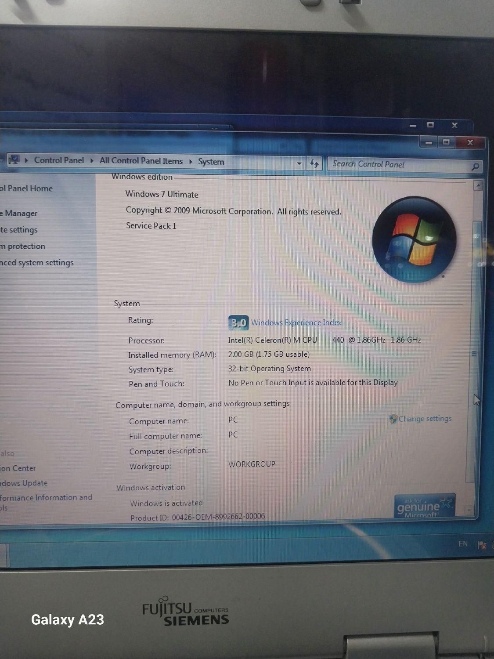The image size is (494, 659).
Task: Open the Action Center link under See also
Action: [18, 468]
